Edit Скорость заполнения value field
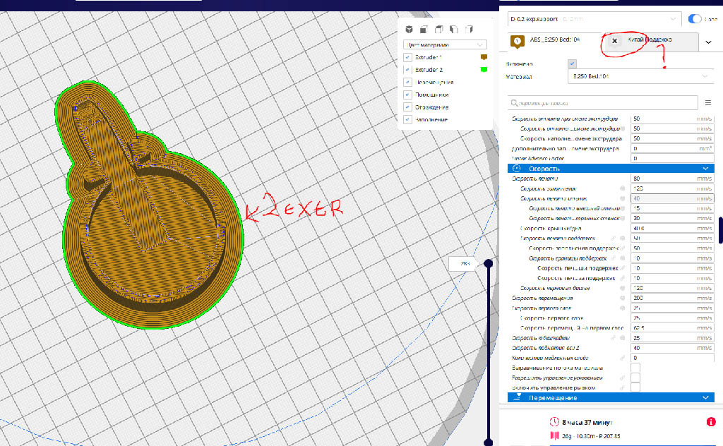 pyautogui.click(x=672, y=188)
